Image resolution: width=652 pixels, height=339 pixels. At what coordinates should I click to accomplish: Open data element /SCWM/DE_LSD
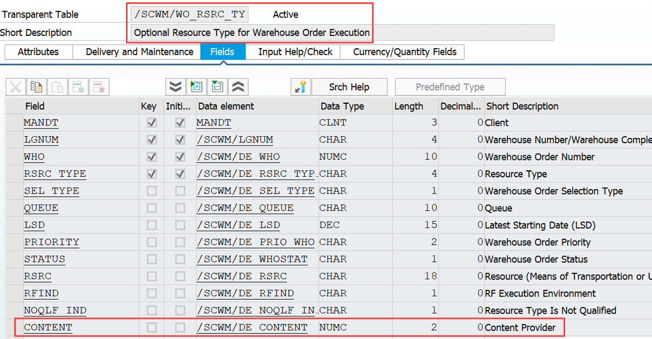238,225
